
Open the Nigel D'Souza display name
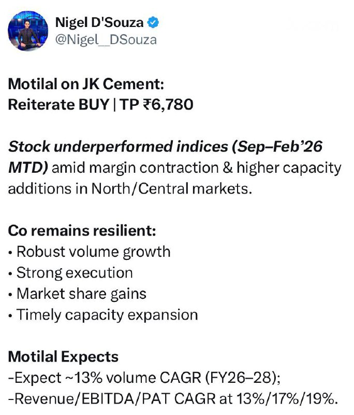tap(100, 22)
